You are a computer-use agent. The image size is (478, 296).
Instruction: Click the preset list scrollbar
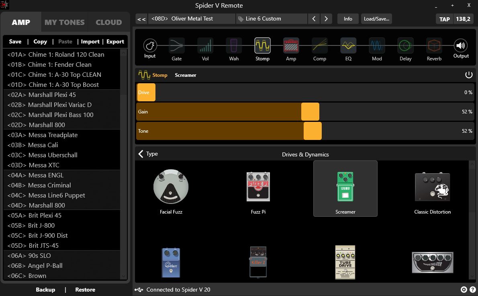click(x=123, y=164)
